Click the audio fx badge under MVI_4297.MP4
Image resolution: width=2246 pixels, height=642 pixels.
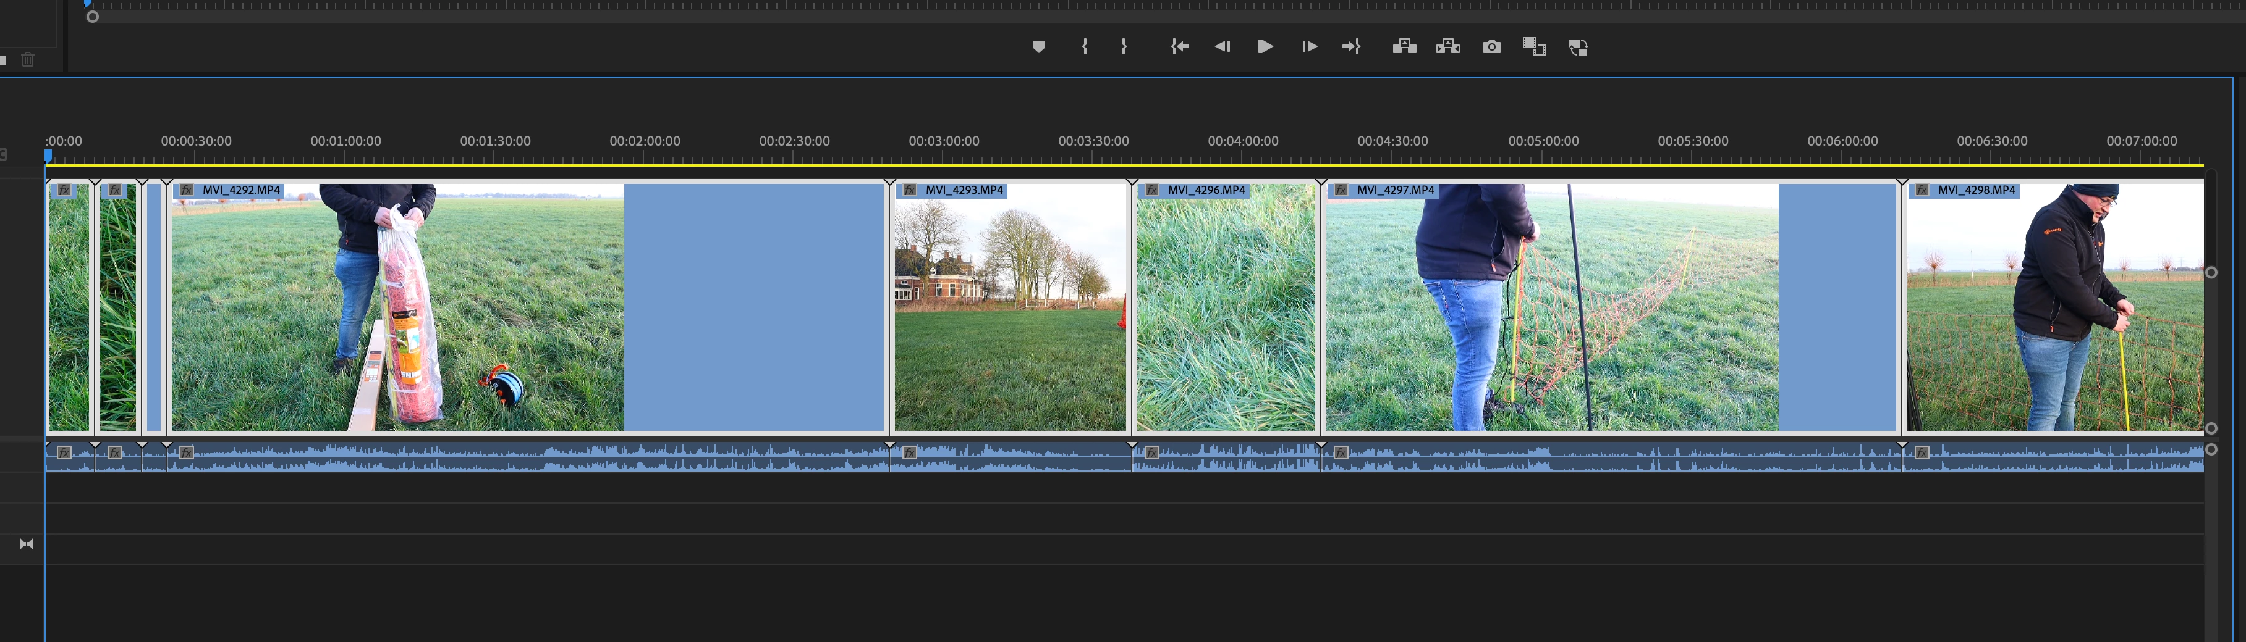(1341, 453)
